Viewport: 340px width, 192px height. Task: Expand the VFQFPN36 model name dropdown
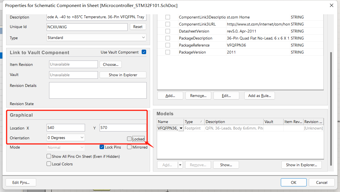[181, 128]
